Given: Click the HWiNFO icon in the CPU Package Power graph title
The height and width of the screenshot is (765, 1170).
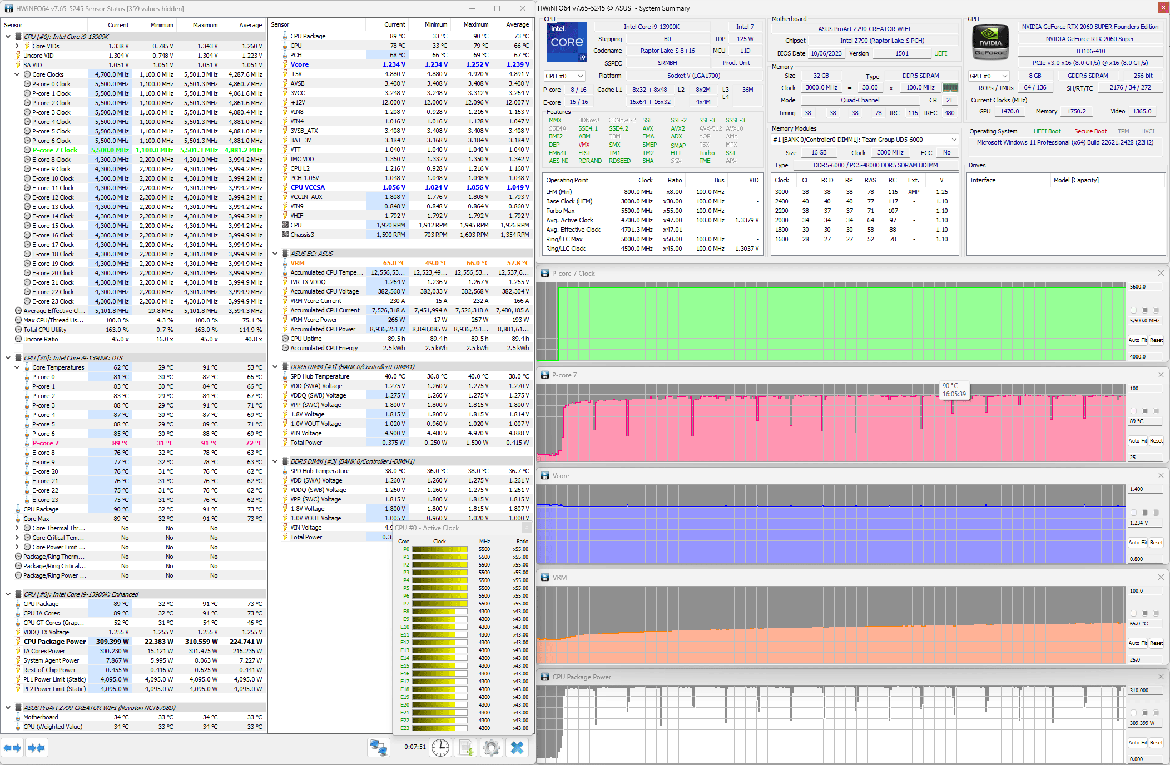Looking at the screenshot, I should point(545,677).
